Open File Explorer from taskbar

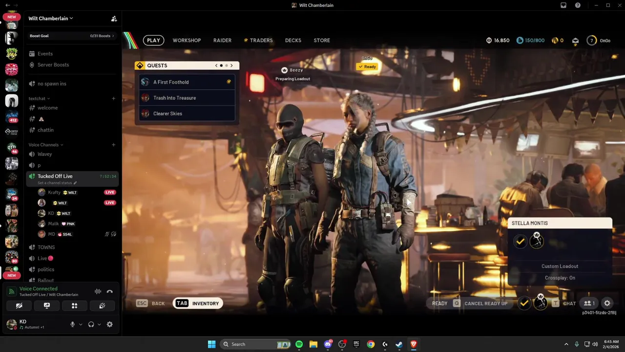(x=313, y=344)
